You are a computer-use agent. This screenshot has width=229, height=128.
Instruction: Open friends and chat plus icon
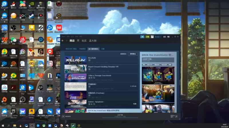tap(176, 116)
